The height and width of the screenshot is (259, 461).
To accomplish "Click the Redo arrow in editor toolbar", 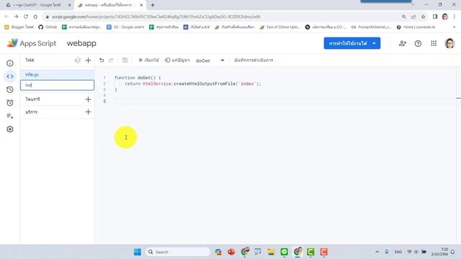I will (111, 60).
